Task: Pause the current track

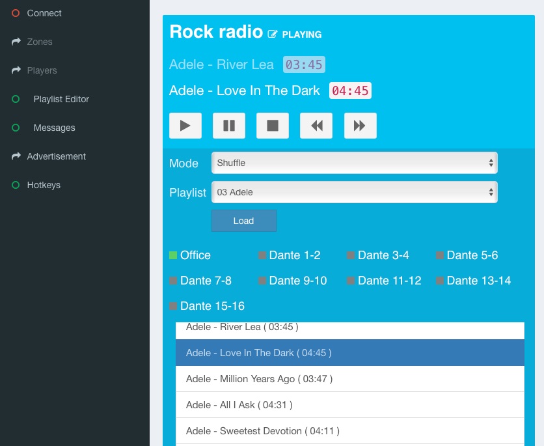Action: point(229,126)
